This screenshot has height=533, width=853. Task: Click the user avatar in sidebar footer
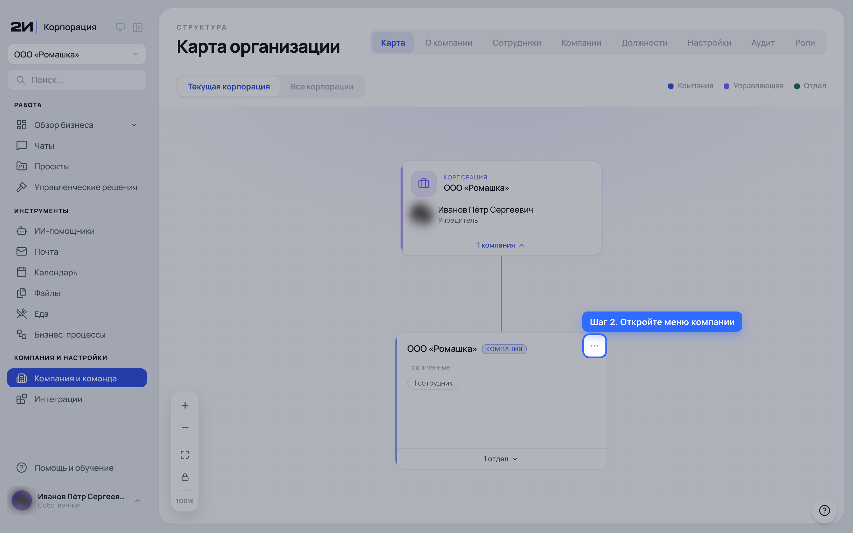pyautogui.click(x=22, y=500)
